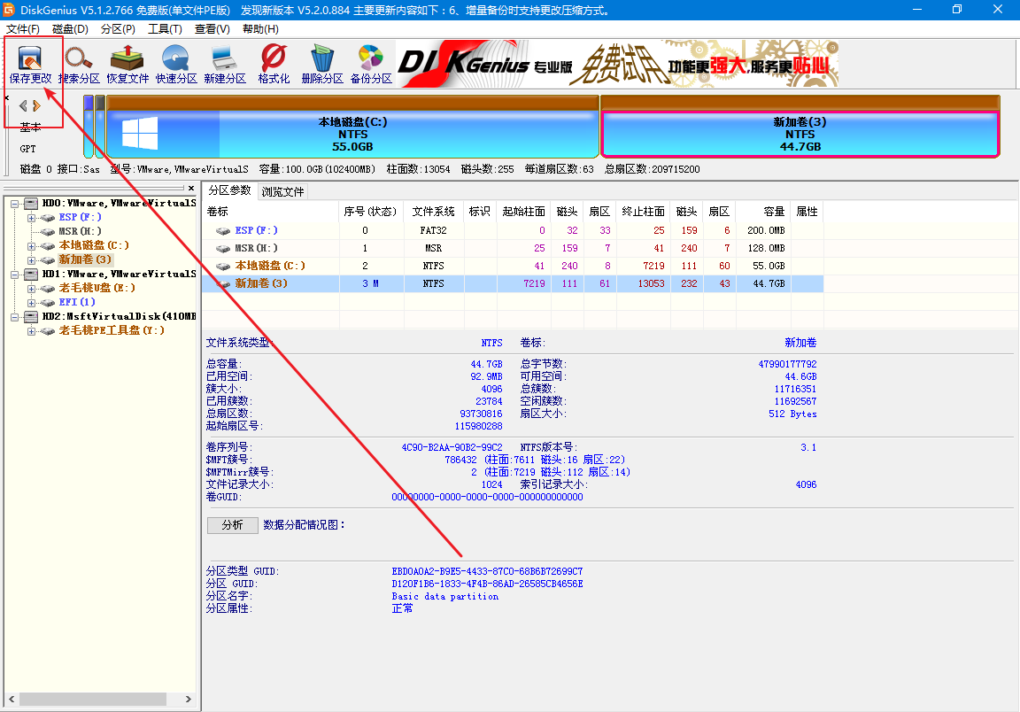Expand the ESP (F:) tree node
Viewport: 1020px width, 712px height.
31,218
